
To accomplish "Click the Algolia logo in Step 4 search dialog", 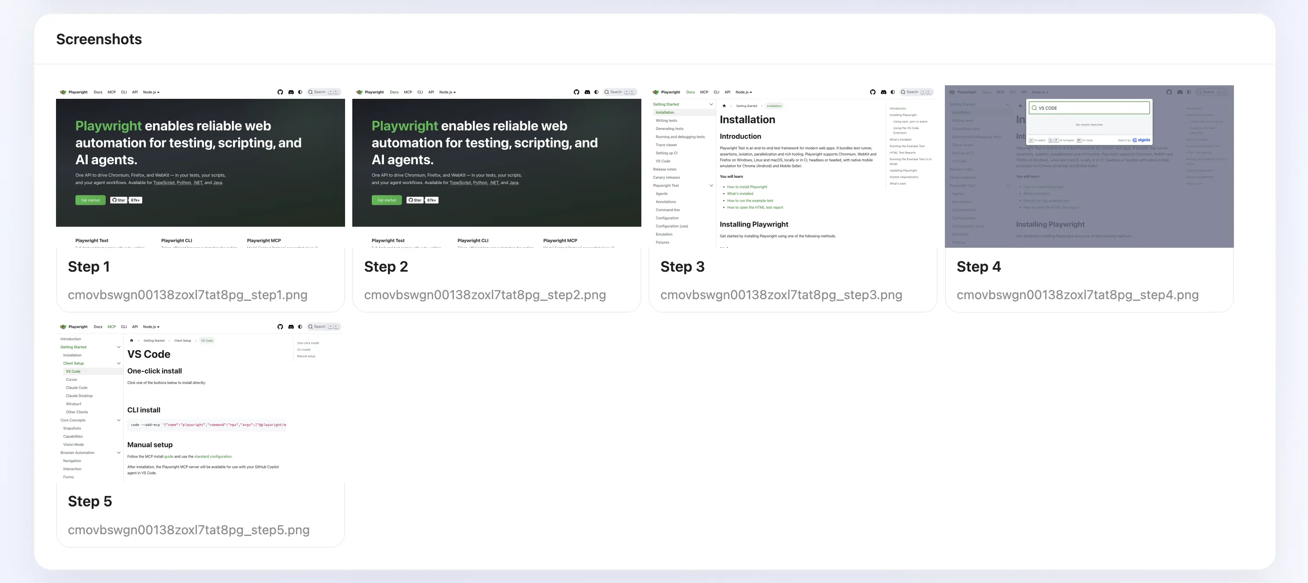I will click(x=1141, y=140).
